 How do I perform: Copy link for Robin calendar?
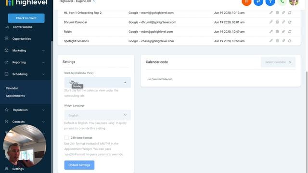pos(283,31)
